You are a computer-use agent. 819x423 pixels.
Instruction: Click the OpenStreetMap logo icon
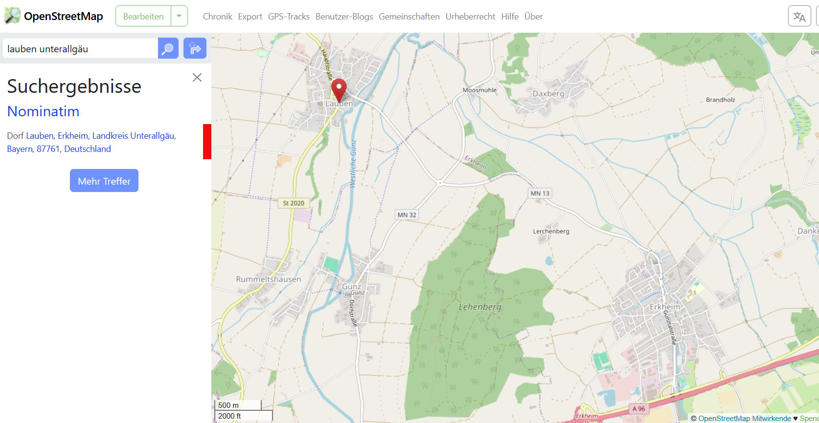12,16
